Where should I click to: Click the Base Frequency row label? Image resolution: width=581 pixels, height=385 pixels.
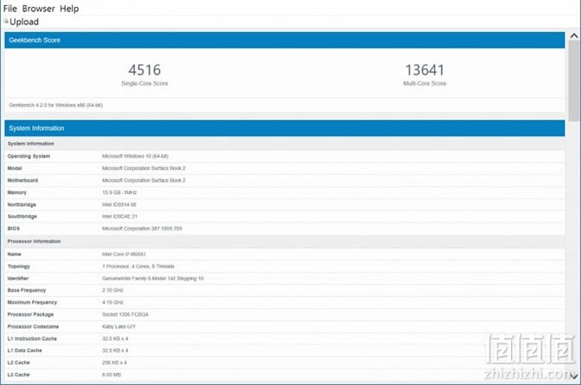pyautogui.click(x=27, y=291)
